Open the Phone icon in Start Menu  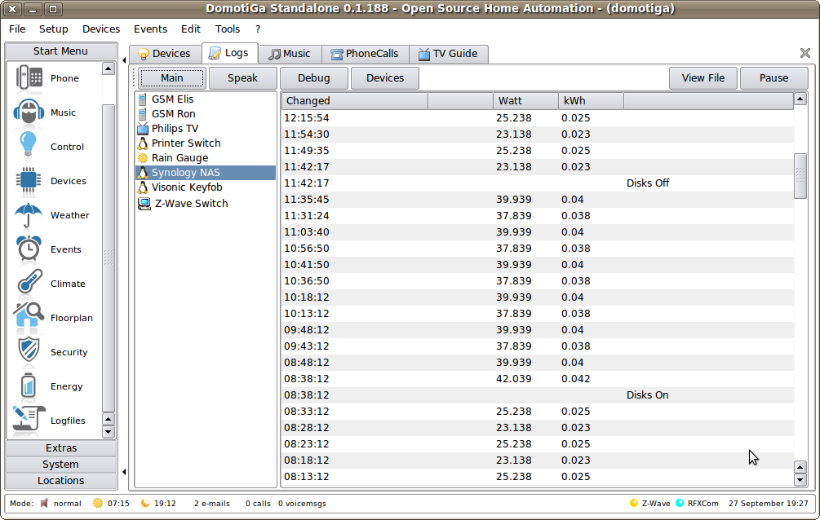pyautogui.click(x=29, y=78)
